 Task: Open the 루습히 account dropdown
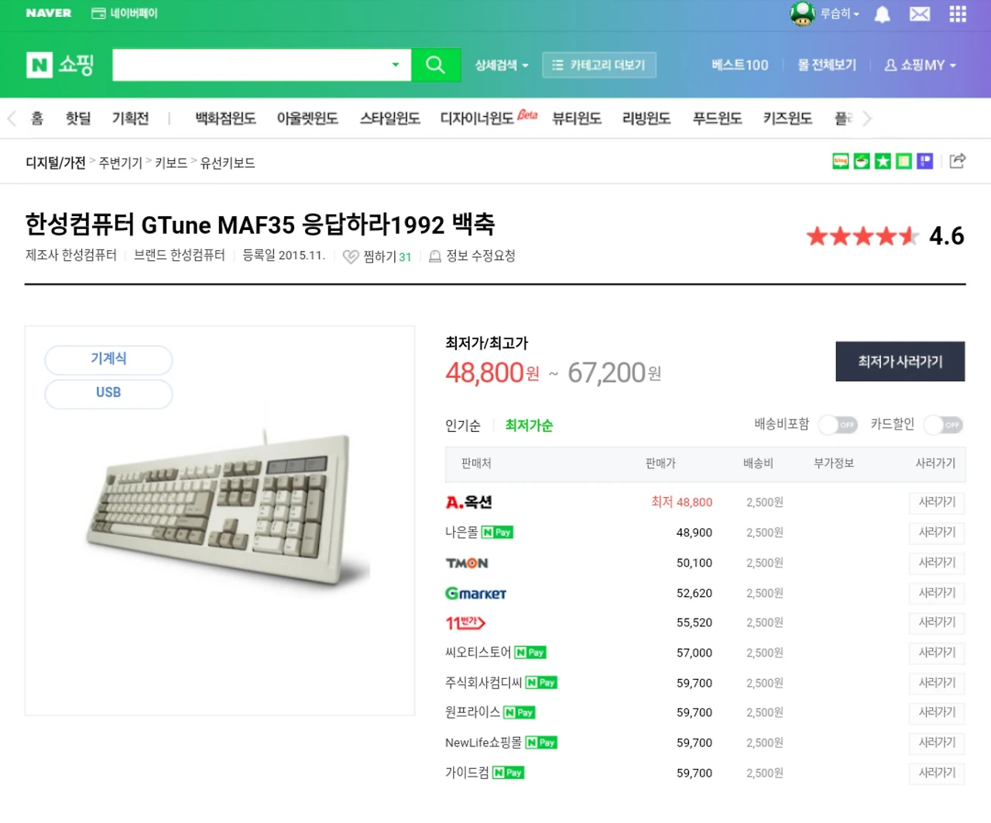(839, 13)
